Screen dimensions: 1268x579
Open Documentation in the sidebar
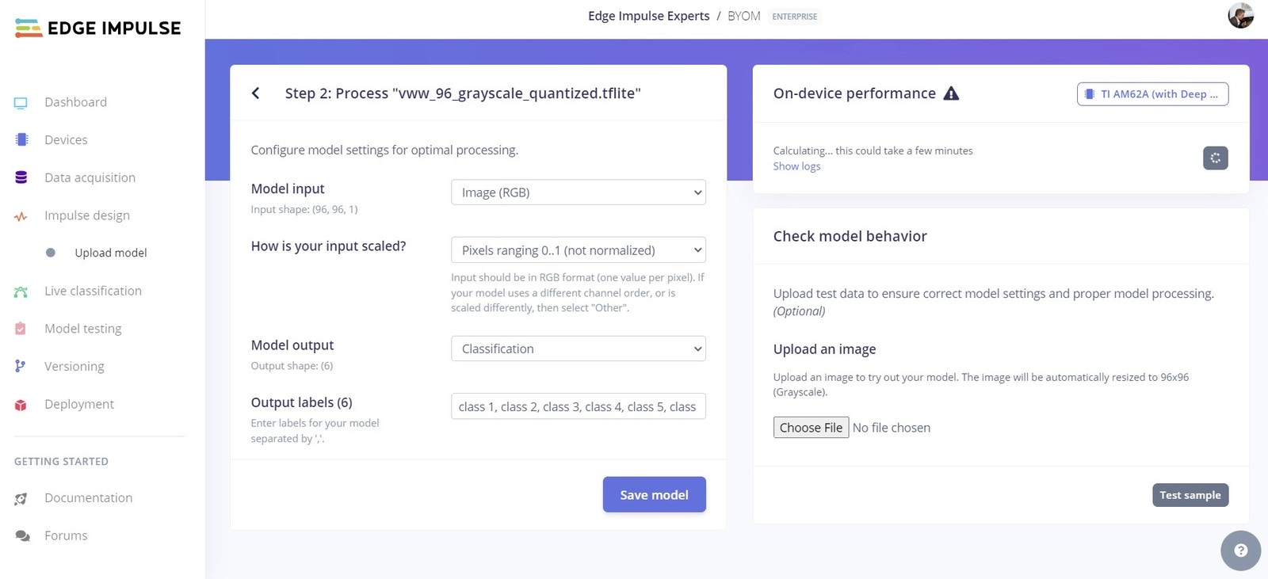88,497
